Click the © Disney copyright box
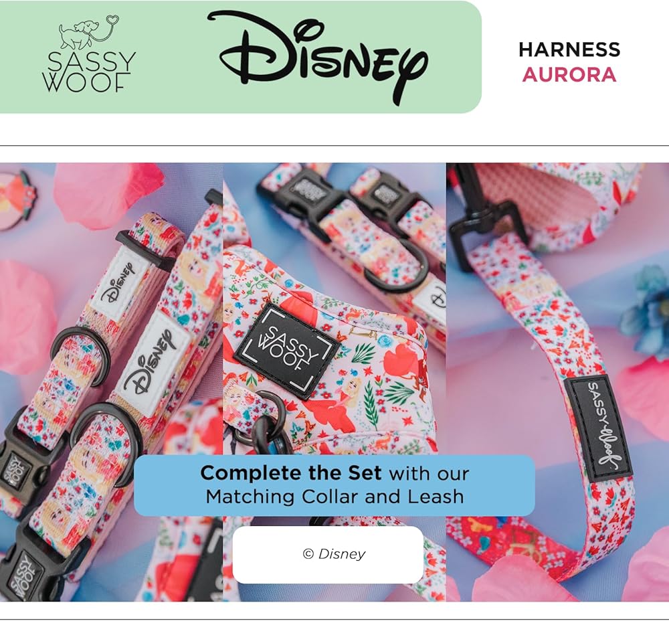Image resolution: width=669 pixels, height=621 pixels. tap(328, 555)
